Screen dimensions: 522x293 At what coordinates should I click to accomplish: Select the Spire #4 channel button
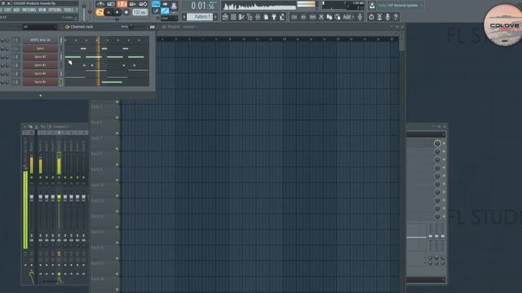[40, 73]
